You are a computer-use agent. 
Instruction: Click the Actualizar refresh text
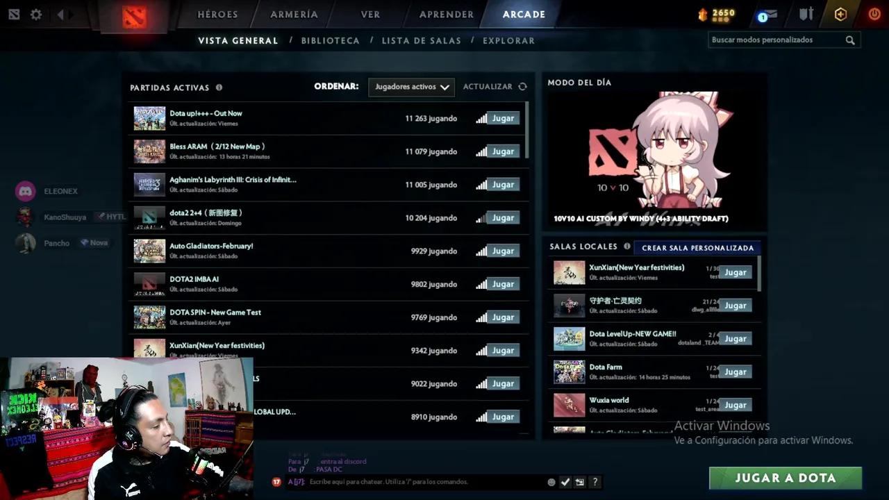pyautogui.click(x=488, y=87)
